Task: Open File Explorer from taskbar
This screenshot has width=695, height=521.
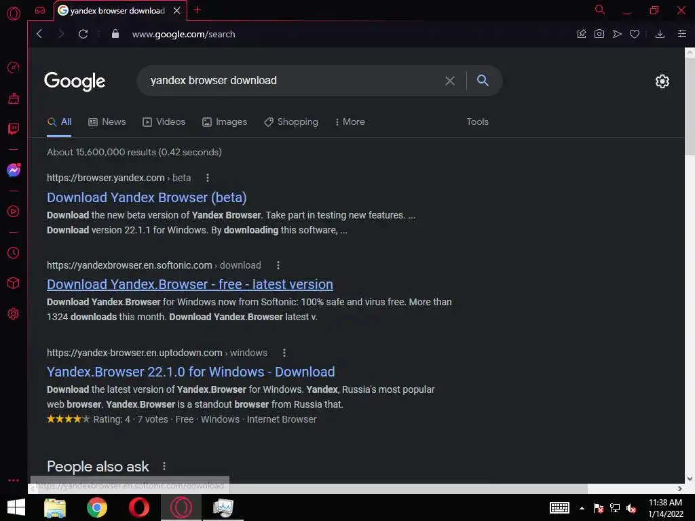Action: pos(54,507)
